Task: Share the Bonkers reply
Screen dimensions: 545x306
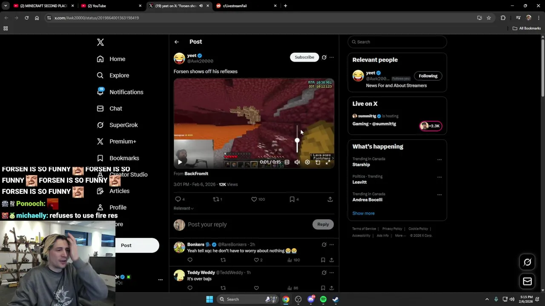Action: click(x=331, y=260)
